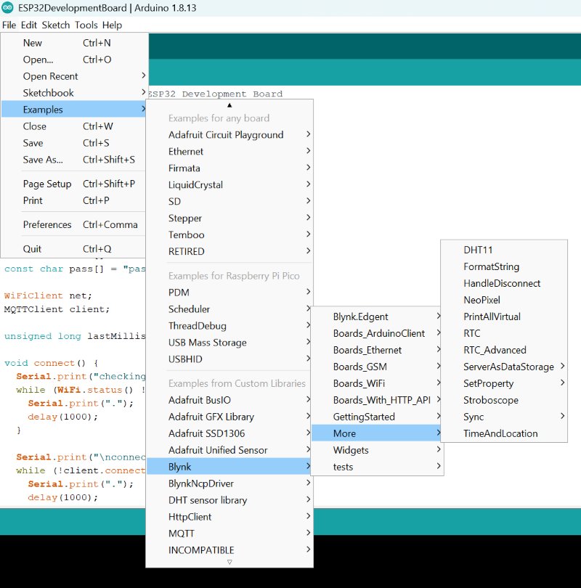The image size is (581, 588).
Task: Open the Edit menu
Action: [x=29, y=25]
